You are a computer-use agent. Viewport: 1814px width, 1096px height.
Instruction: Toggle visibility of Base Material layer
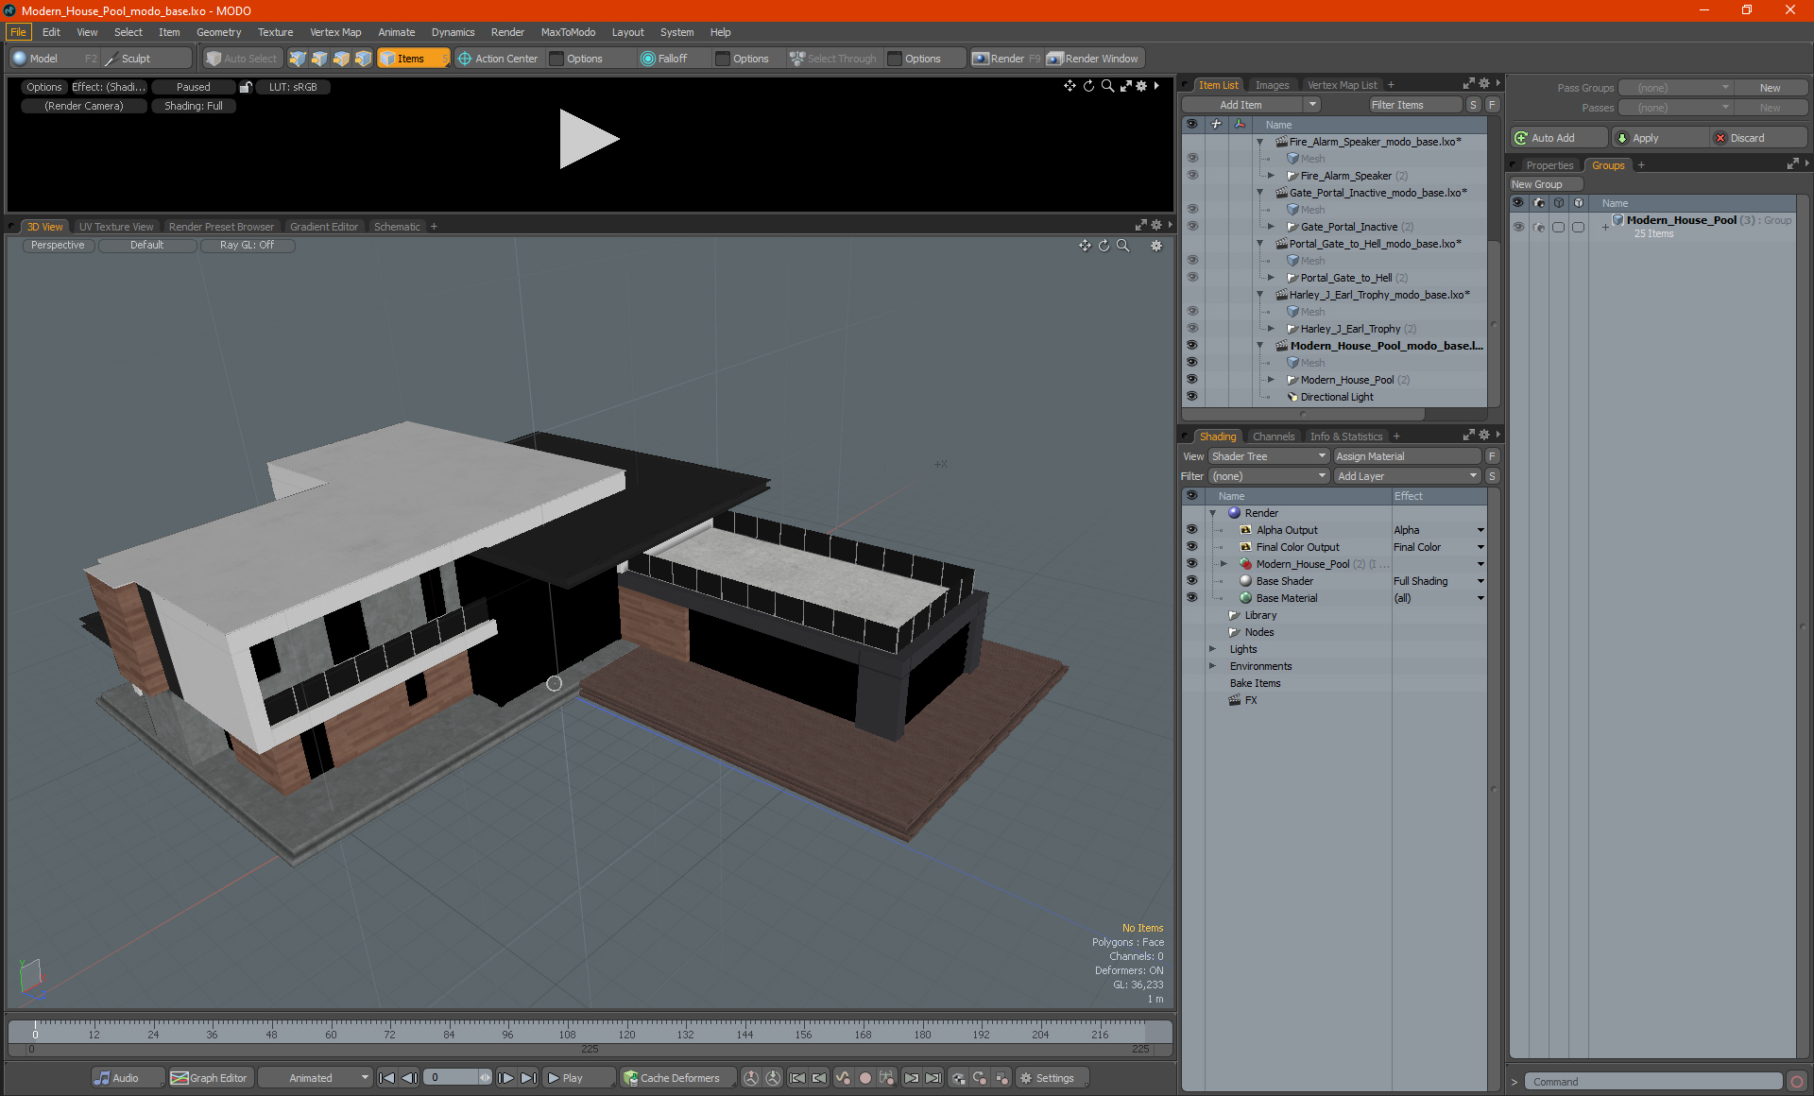1192,598
